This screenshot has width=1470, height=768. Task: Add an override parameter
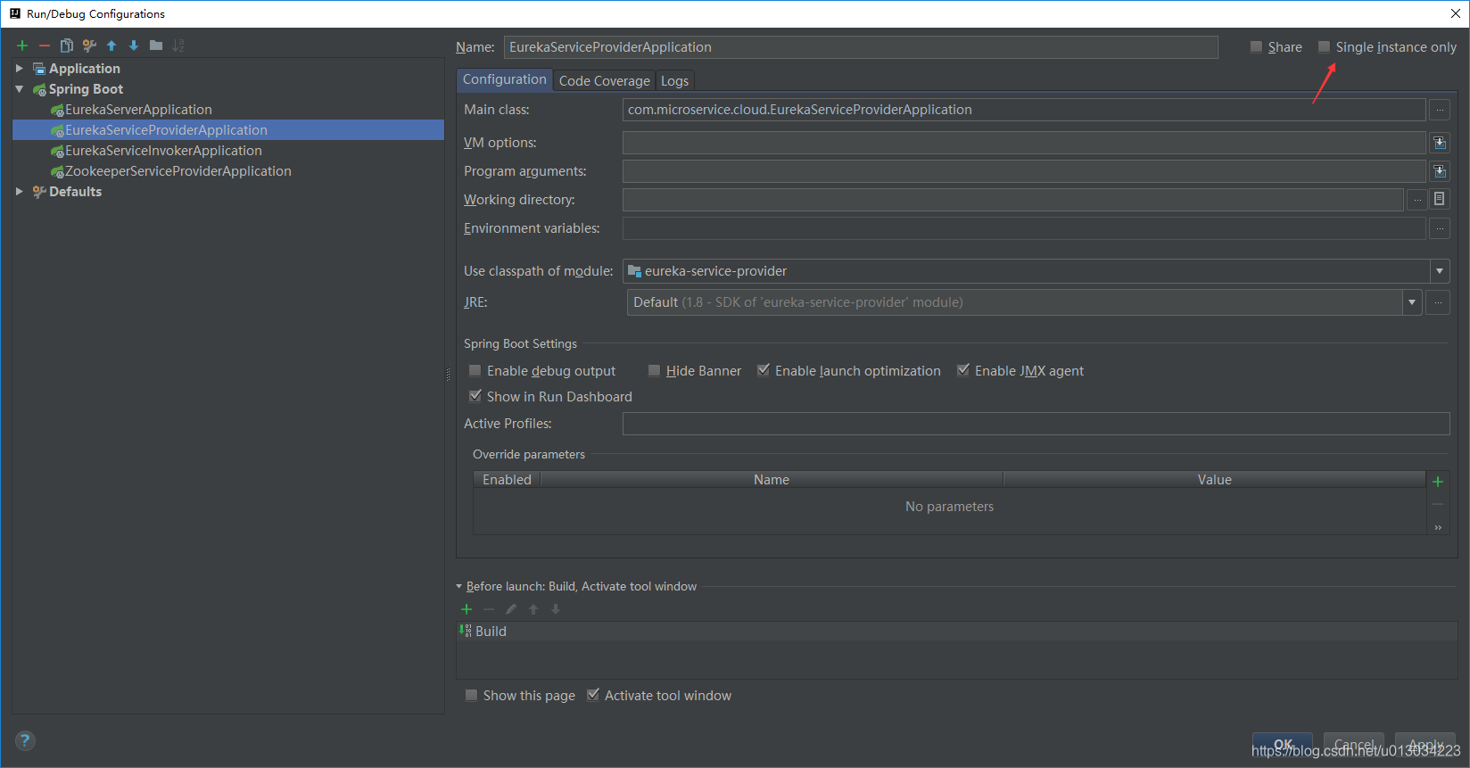(x=1438, y=482)
